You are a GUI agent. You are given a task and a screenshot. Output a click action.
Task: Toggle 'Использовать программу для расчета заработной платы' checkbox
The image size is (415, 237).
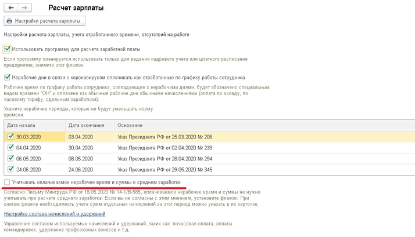(x=7, y=49)
